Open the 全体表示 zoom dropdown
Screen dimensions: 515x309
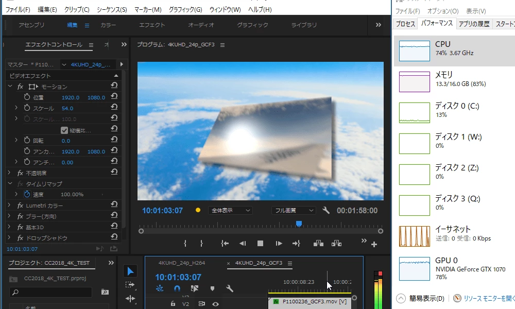point(230,211)
